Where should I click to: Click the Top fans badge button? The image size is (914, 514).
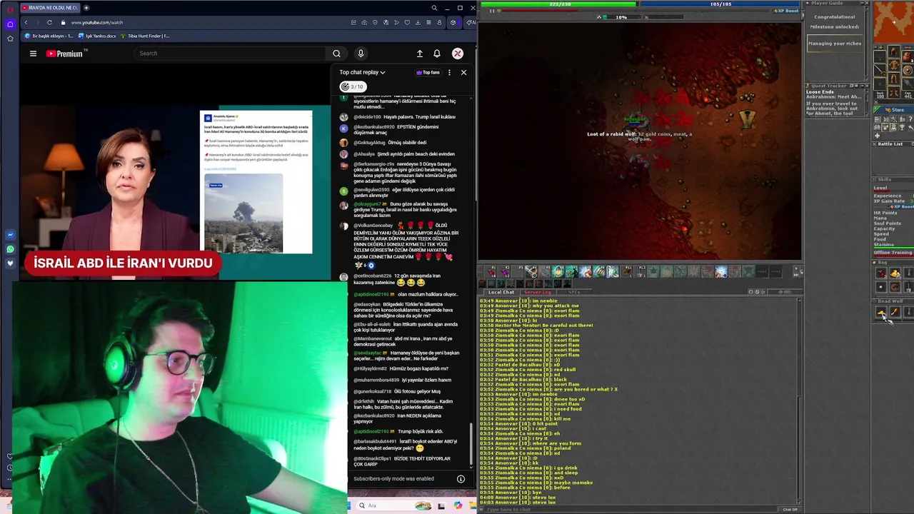coord(428,72)
